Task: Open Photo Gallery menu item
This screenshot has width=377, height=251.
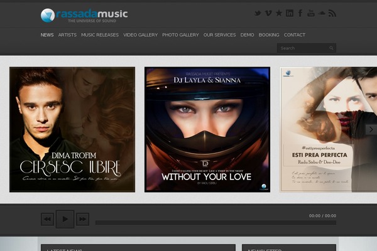Action: pyautogui.click(x=180, y=35)
